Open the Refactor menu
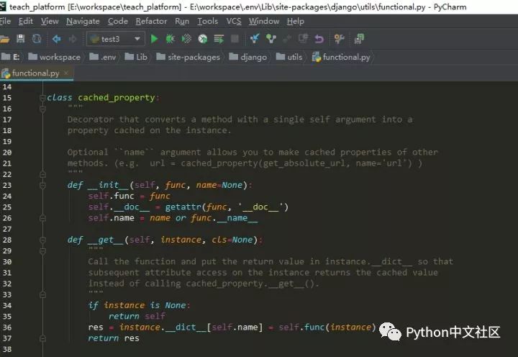This screenshot has height=357, width=518. click(x=151, y=21)
